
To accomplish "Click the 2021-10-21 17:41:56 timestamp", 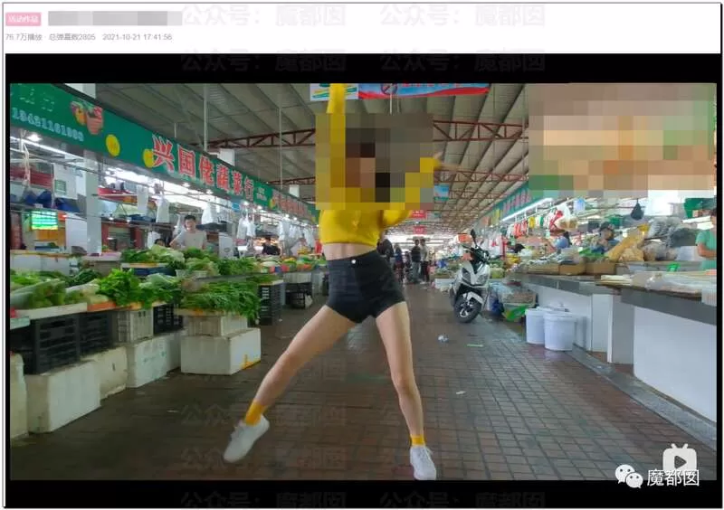I will click(x=138, y=37).
